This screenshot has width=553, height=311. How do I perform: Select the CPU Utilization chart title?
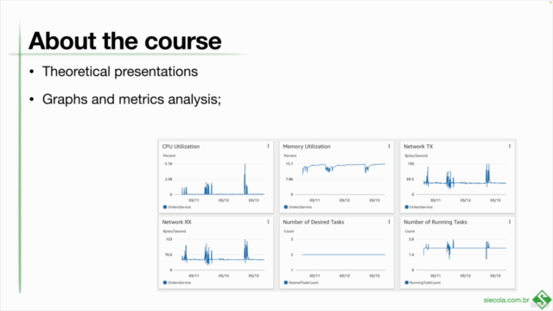pyautogui.click(x=181, y=146)
